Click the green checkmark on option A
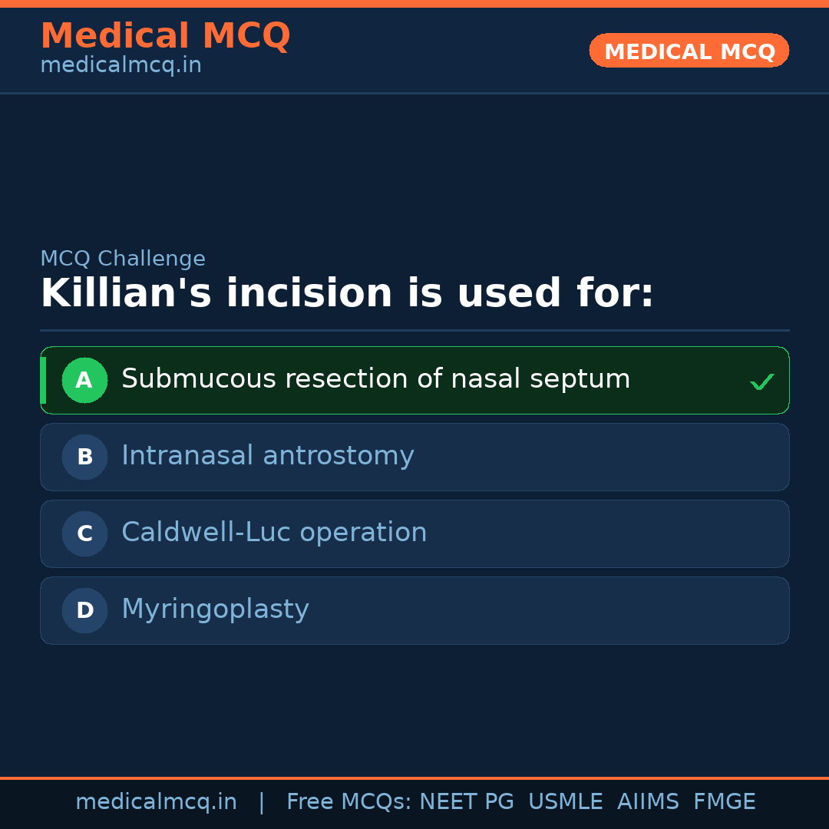 pos(761,381)
